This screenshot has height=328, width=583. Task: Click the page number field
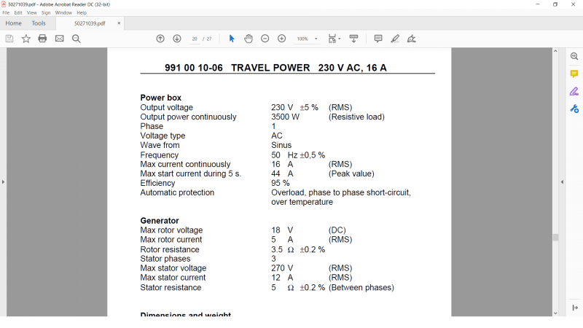[195, 39]
